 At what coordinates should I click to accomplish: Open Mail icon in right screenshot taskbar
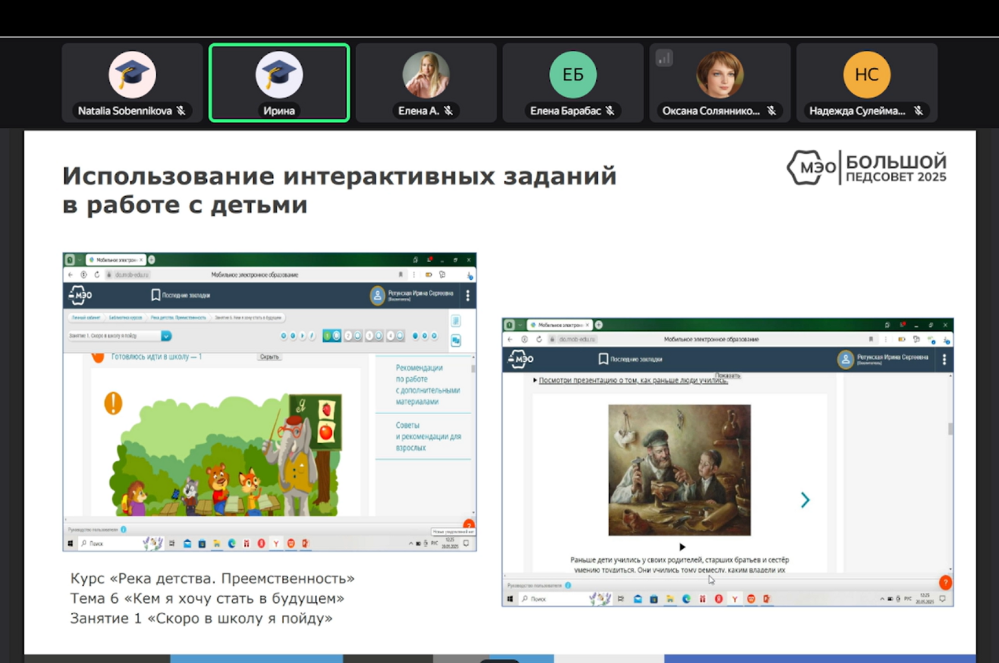tap(637, 599)
